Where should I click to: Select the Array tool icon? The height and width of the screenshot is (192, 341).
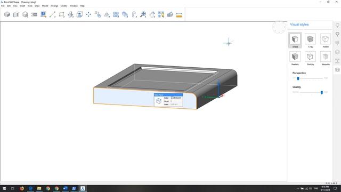click(116, 14)
